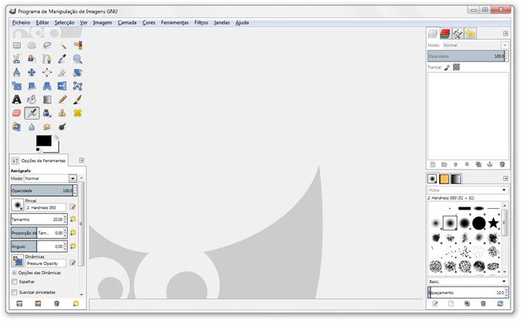Select the Move tool

pyautogui.click(x=31, y=72)
